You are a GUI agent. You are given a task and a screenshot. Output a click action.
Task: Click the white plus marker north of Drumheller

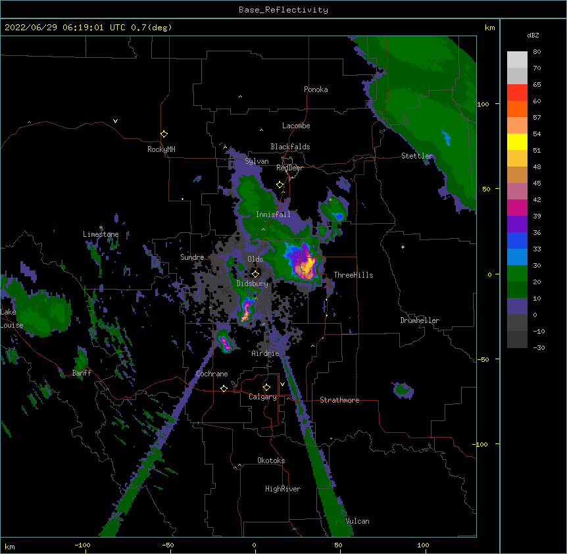coord(403,247)
